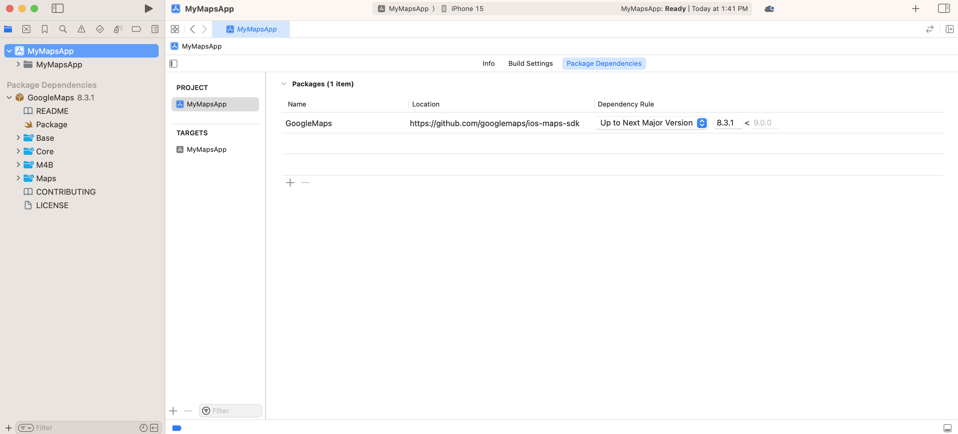
Task: Run the app with the Play button
Action: (148, 9)
